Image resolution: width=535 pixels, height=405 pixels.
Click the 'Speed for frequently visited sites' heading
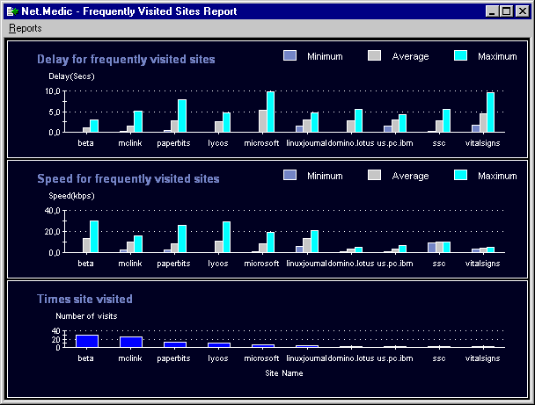tap(128, 179)
